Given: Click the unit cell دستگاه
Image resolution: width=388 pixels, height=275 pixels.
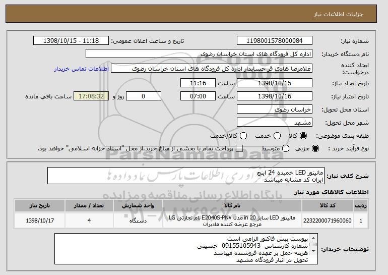Looking at the screenshot, I should (x=138, y=221).
